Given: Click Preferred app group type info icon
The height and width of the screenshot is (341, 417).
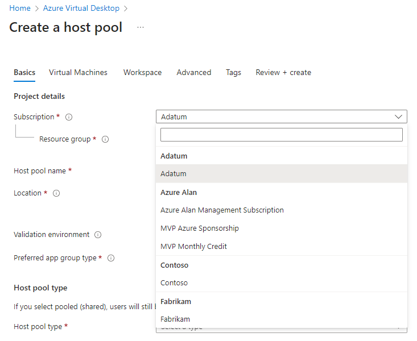Looking at the screenshot, I should 111,258.
